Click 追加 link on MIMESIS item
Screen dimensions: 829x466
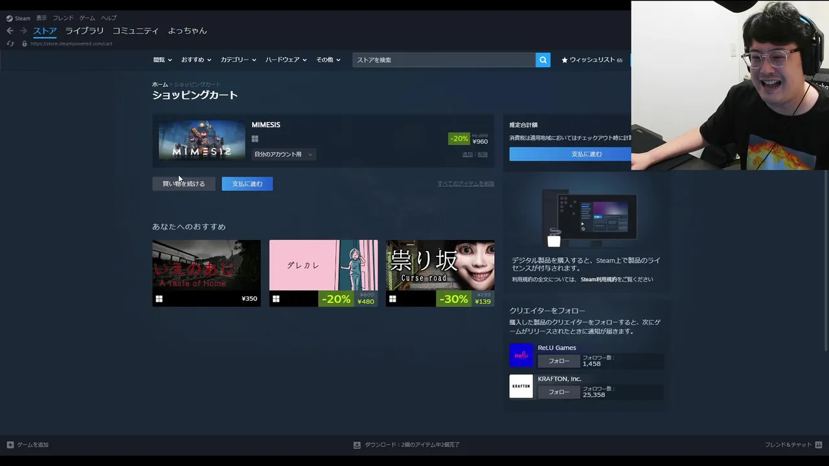coord(468,155)
